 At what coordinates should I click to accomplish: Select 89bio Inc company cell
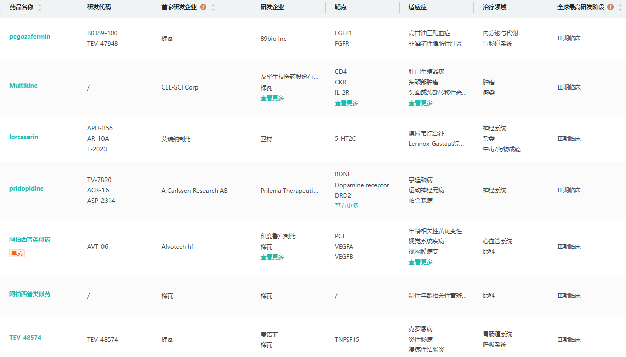[x=274, y=39]
